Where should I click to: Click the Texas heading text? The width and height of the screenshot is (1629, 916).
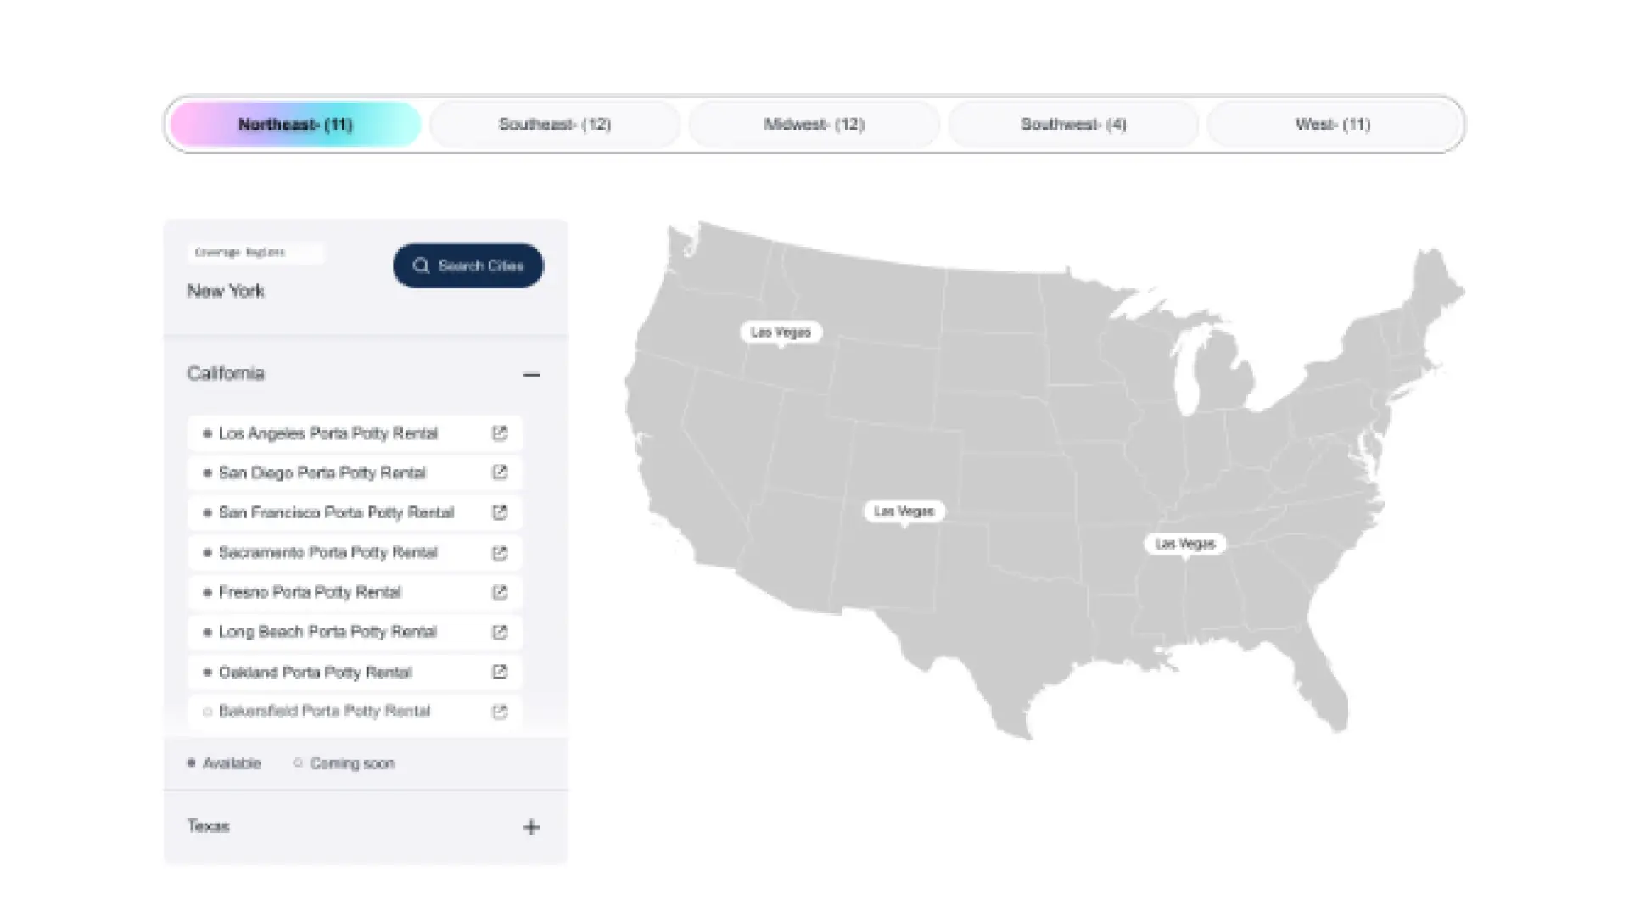(x=208, y=826)
